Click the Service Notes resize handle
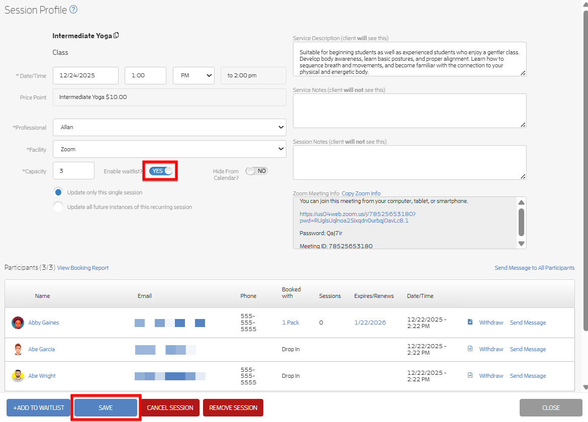The height and width of the screenshot is (422, 588). (523, 125)
